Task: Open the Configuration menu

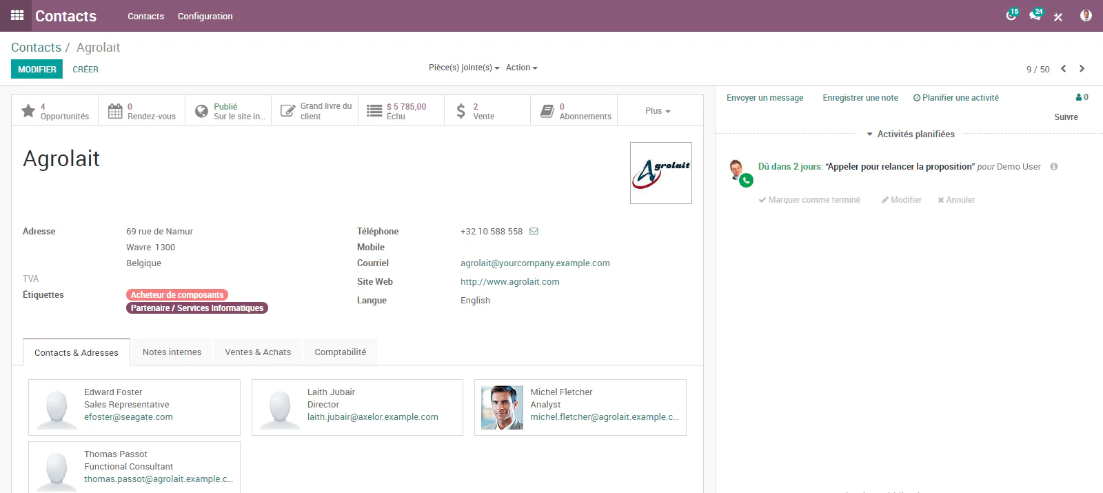Action: (x=205, y=16)
